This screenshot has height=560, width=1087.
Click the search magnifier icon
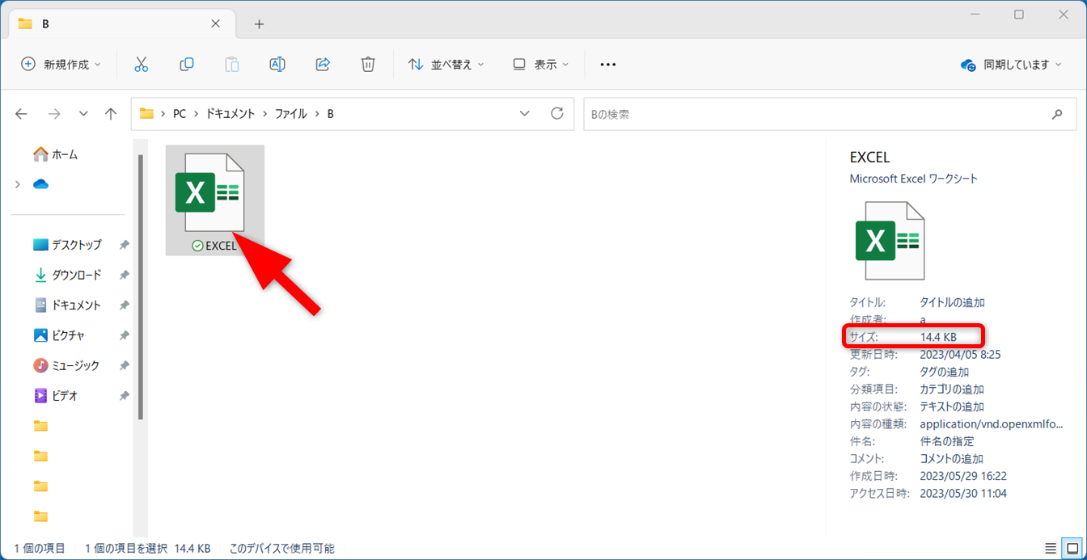click(1057, 115)
